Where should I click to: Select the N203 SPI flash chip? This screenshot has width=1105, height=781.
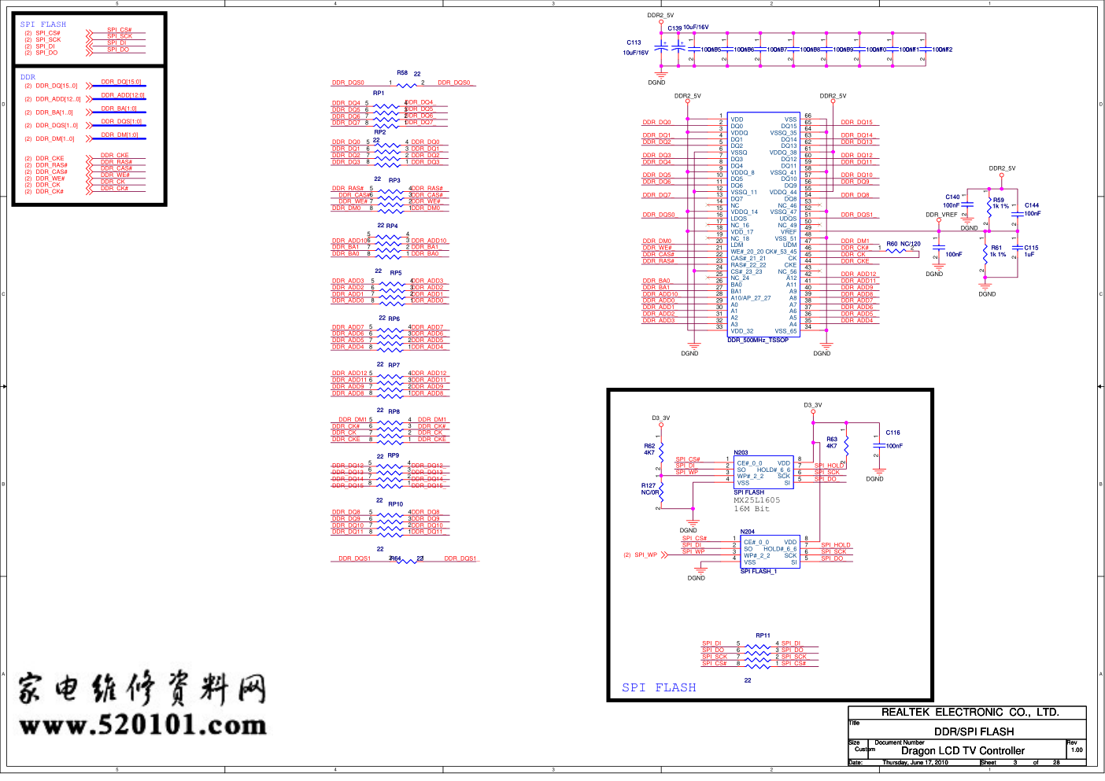(x=763, y=473)
